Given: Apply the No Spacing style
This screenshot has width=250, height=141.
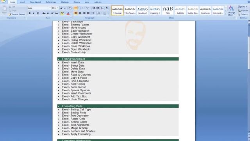Looking at the screenshot, I should pos(130,11).
